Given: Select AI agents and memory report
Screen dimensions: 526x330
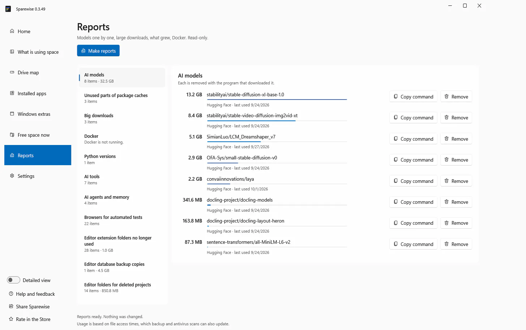Looking at the screenshot, I should tap(122, 200).
